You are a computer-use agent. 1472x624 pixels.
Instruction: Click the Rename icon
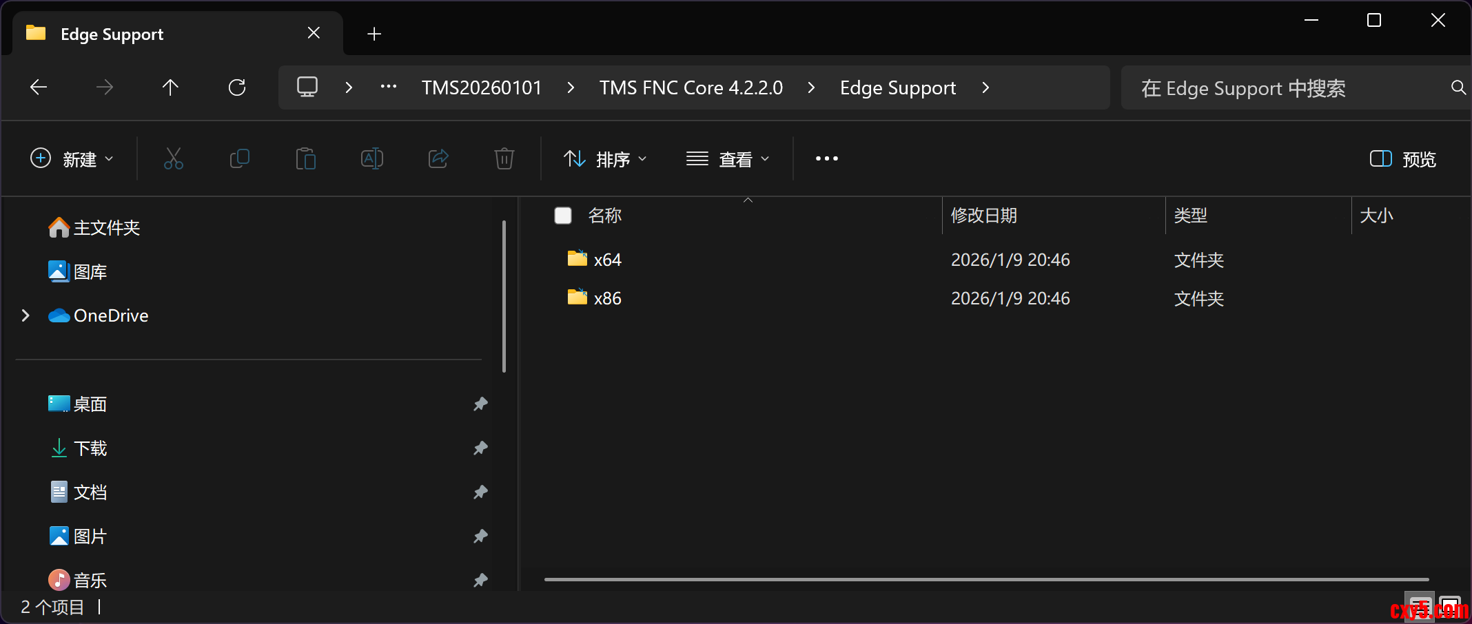tap(371, 159)
